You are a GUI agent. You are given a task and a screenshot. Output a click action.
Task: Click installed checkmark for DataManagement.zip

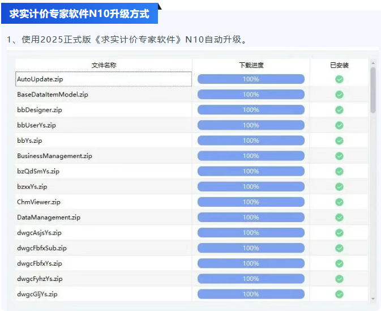point(339,217)
